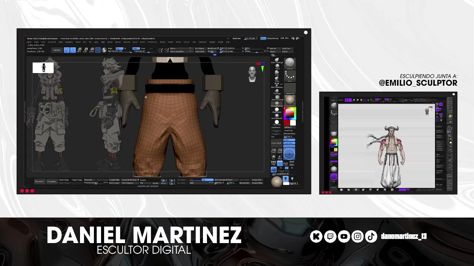This screenshot has height=266, width=474.
Task: Toggle the Menus button
Action: coord(263,38)
